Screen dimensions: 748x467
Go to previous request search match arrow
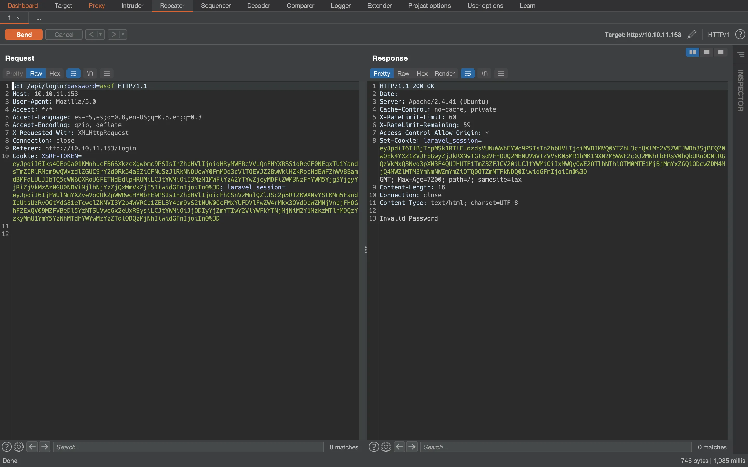pyautogui.click(x=32, y=447)
